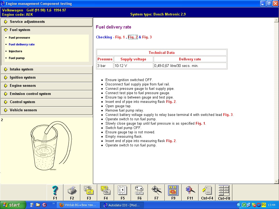
Task: Open Fig. 3 link in Checking line
Action: (147, 37)
